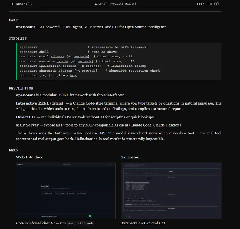Viewport: 240px width, 229px height.
Task: Click '# same as above' comment
Action: pos(102,52)
